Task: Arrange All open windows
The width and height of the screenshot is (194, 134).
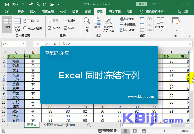Action: tap(128, 25)
